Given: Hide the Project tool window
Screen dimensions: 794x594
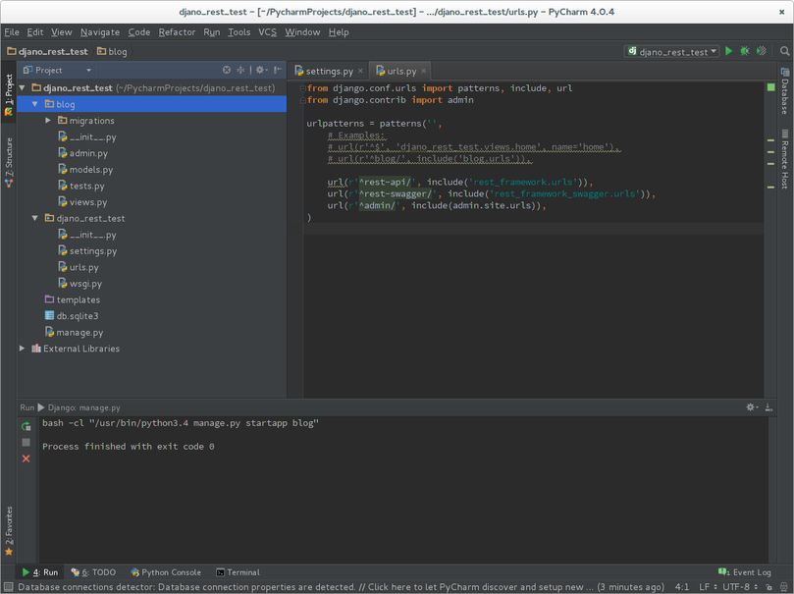Looking at the screenshot, I should 278,70.
